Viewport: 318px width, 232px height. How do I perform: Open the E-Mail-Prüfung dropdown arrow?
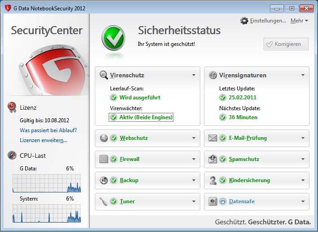[303, 138]
